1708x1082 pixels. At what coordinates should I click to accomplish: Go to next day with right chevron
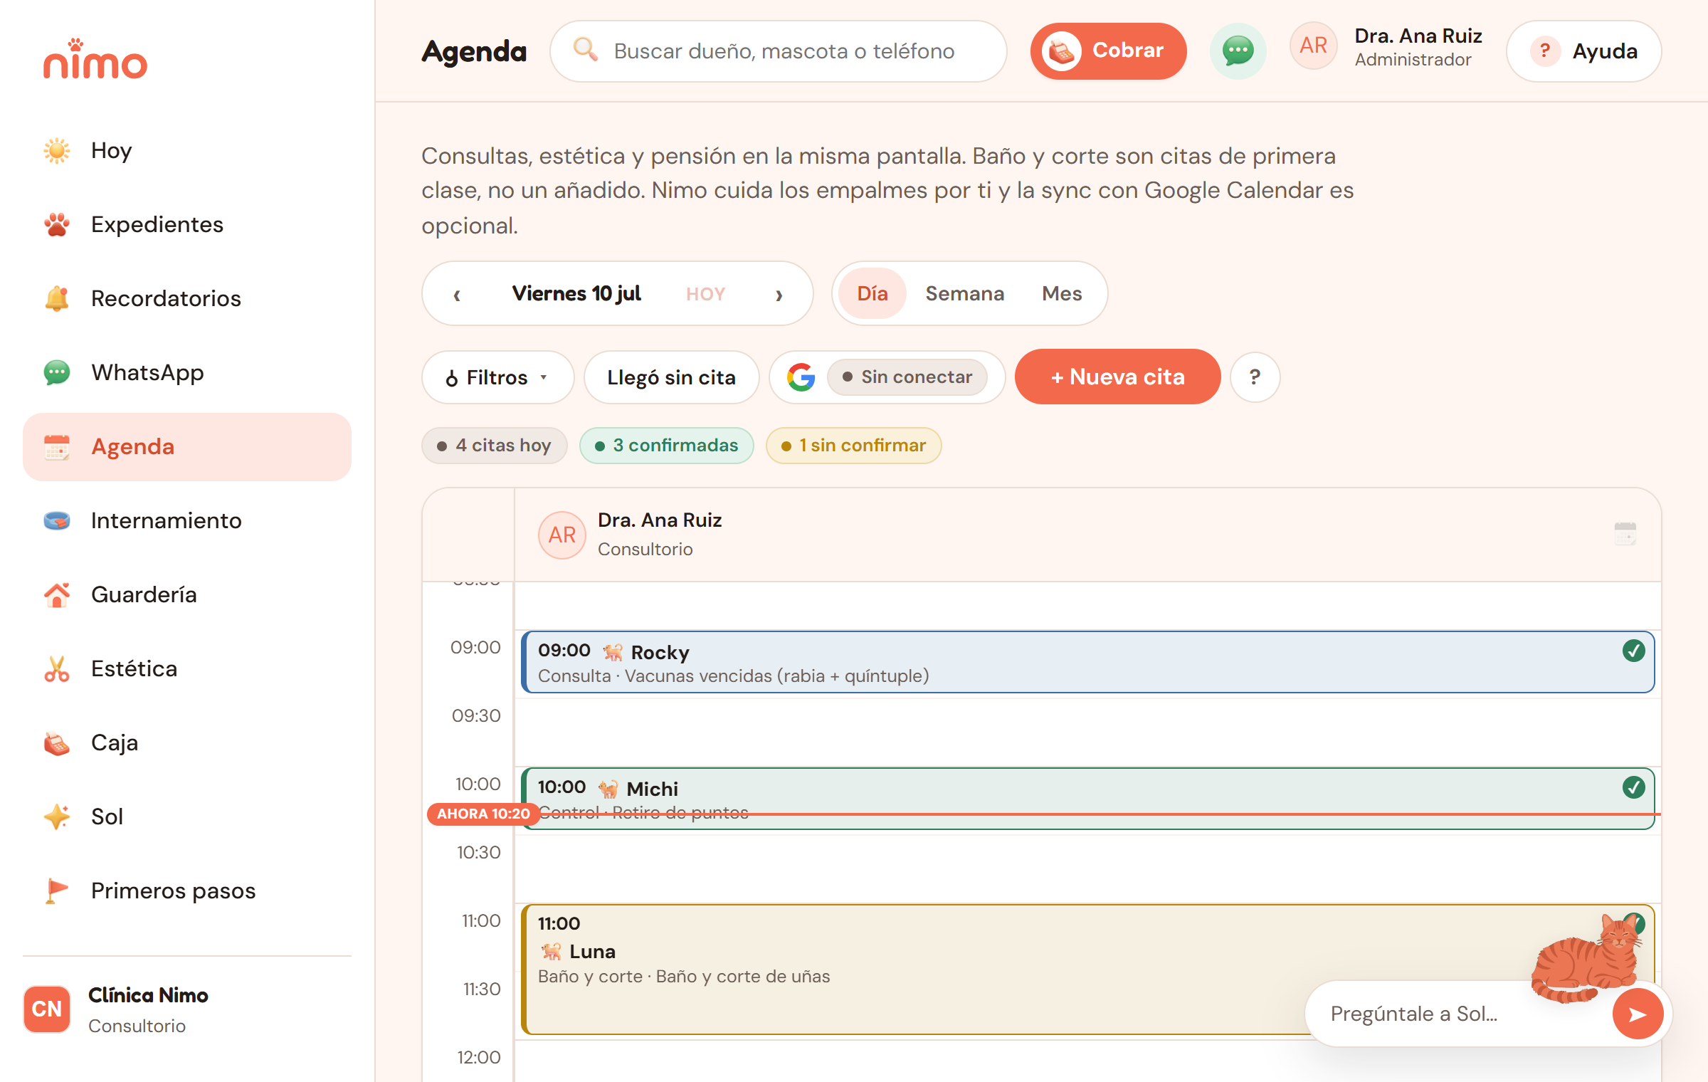pyautogui.click(x=779, y=295)
